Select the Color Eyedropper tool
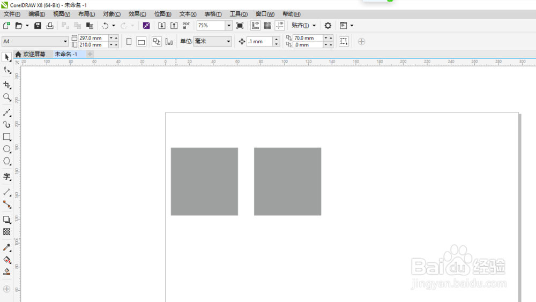 [x=6, y=247]
